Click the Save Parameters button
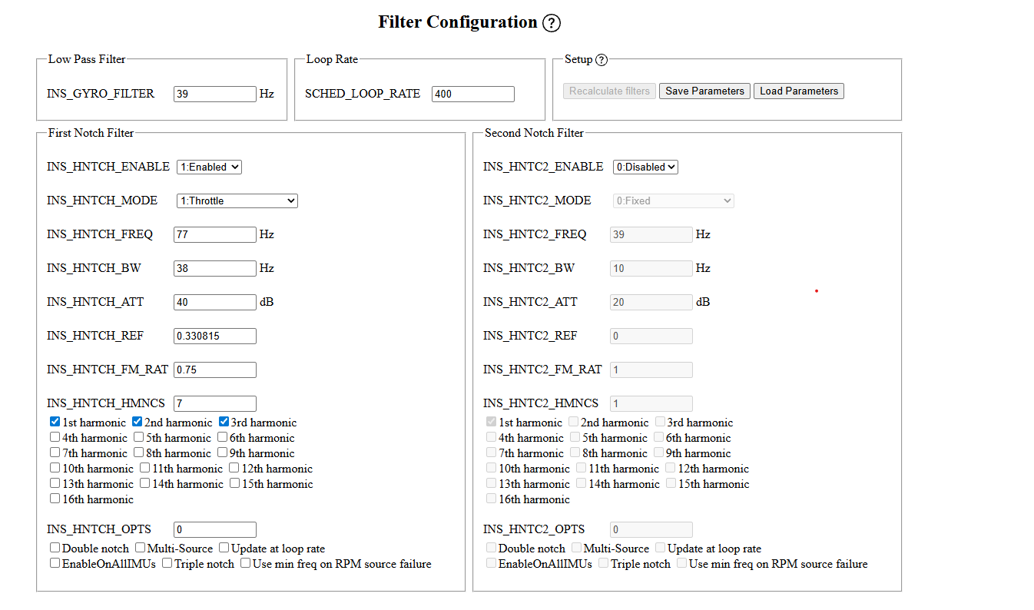1034x610 pixels. pyautogui.click(x=704, y=91)
